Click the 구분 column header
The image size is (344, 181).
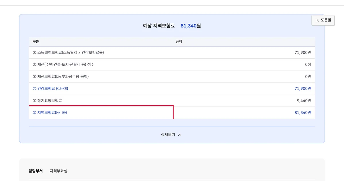(x=36, y=42)
